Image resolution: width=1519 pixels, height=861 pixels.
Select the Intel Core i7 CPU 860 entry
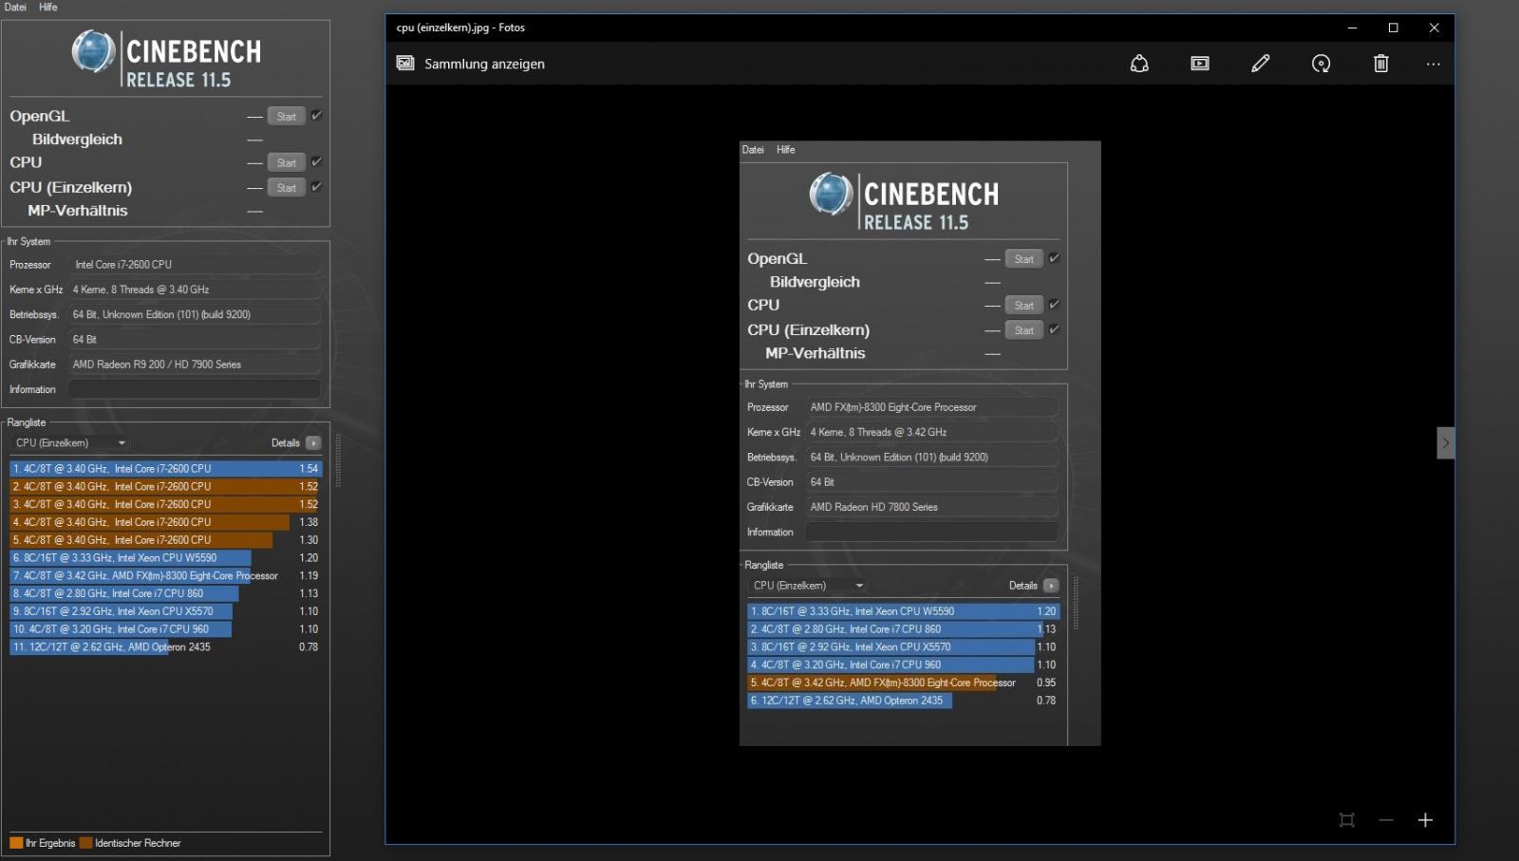pos(166,593)
